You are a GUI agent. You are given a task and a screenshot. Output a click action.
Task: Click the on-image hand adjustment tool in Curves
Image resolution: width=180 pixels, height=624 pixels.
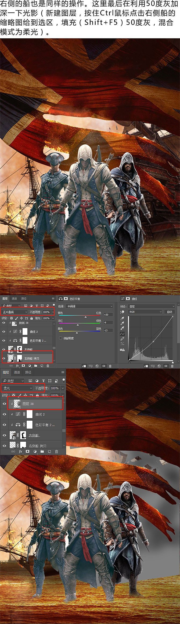[122, 312]
